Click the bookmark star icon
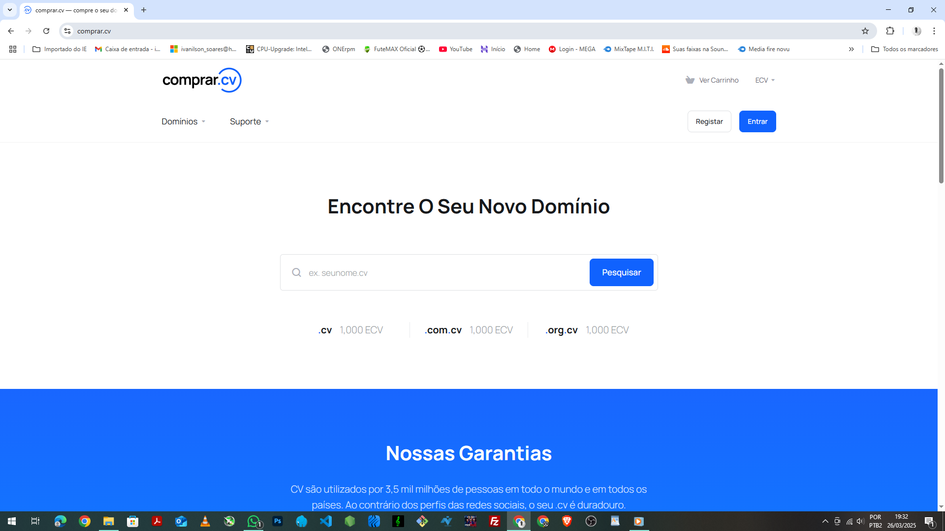 865,31
